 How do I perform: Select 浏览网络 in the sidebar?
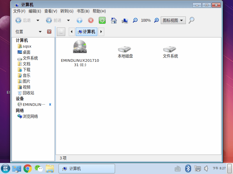click(28, 116)
